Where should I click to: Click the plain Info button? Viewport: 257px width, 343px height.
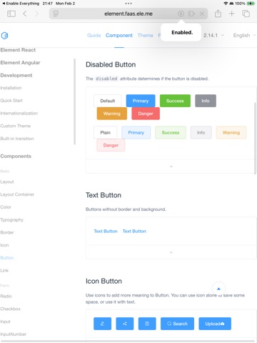201,132
